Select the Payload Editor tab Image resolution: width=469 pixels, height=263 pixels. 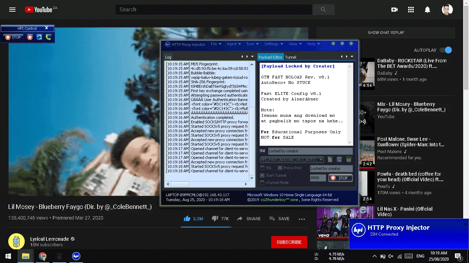pos(271,57)
